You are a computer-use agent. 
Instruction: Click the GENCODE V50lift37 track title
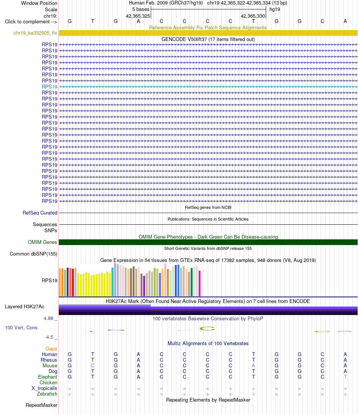pyautogui.click(x=208, y=39)
